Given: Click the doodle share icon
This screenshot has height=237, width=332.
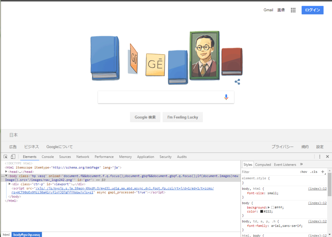Looking at the screenshot, I should [237, 82].
